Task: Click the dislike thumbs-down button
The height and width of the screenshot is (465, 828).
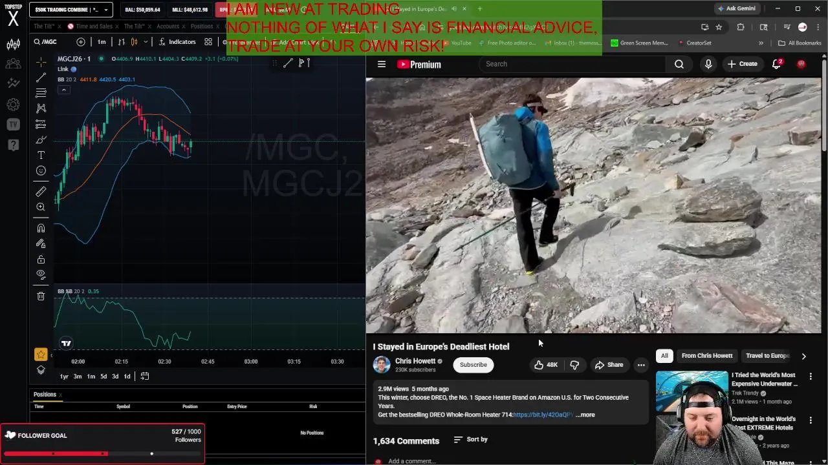Action: (574, 365)
